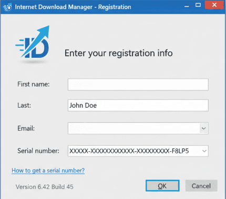Click the Serial number text ending F8LP5
The image size is (226, 199).
coord(129,151)
